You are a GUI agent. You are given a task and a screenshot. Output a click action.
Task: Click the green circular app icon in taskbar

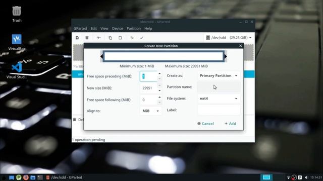(x=19, y=177)
